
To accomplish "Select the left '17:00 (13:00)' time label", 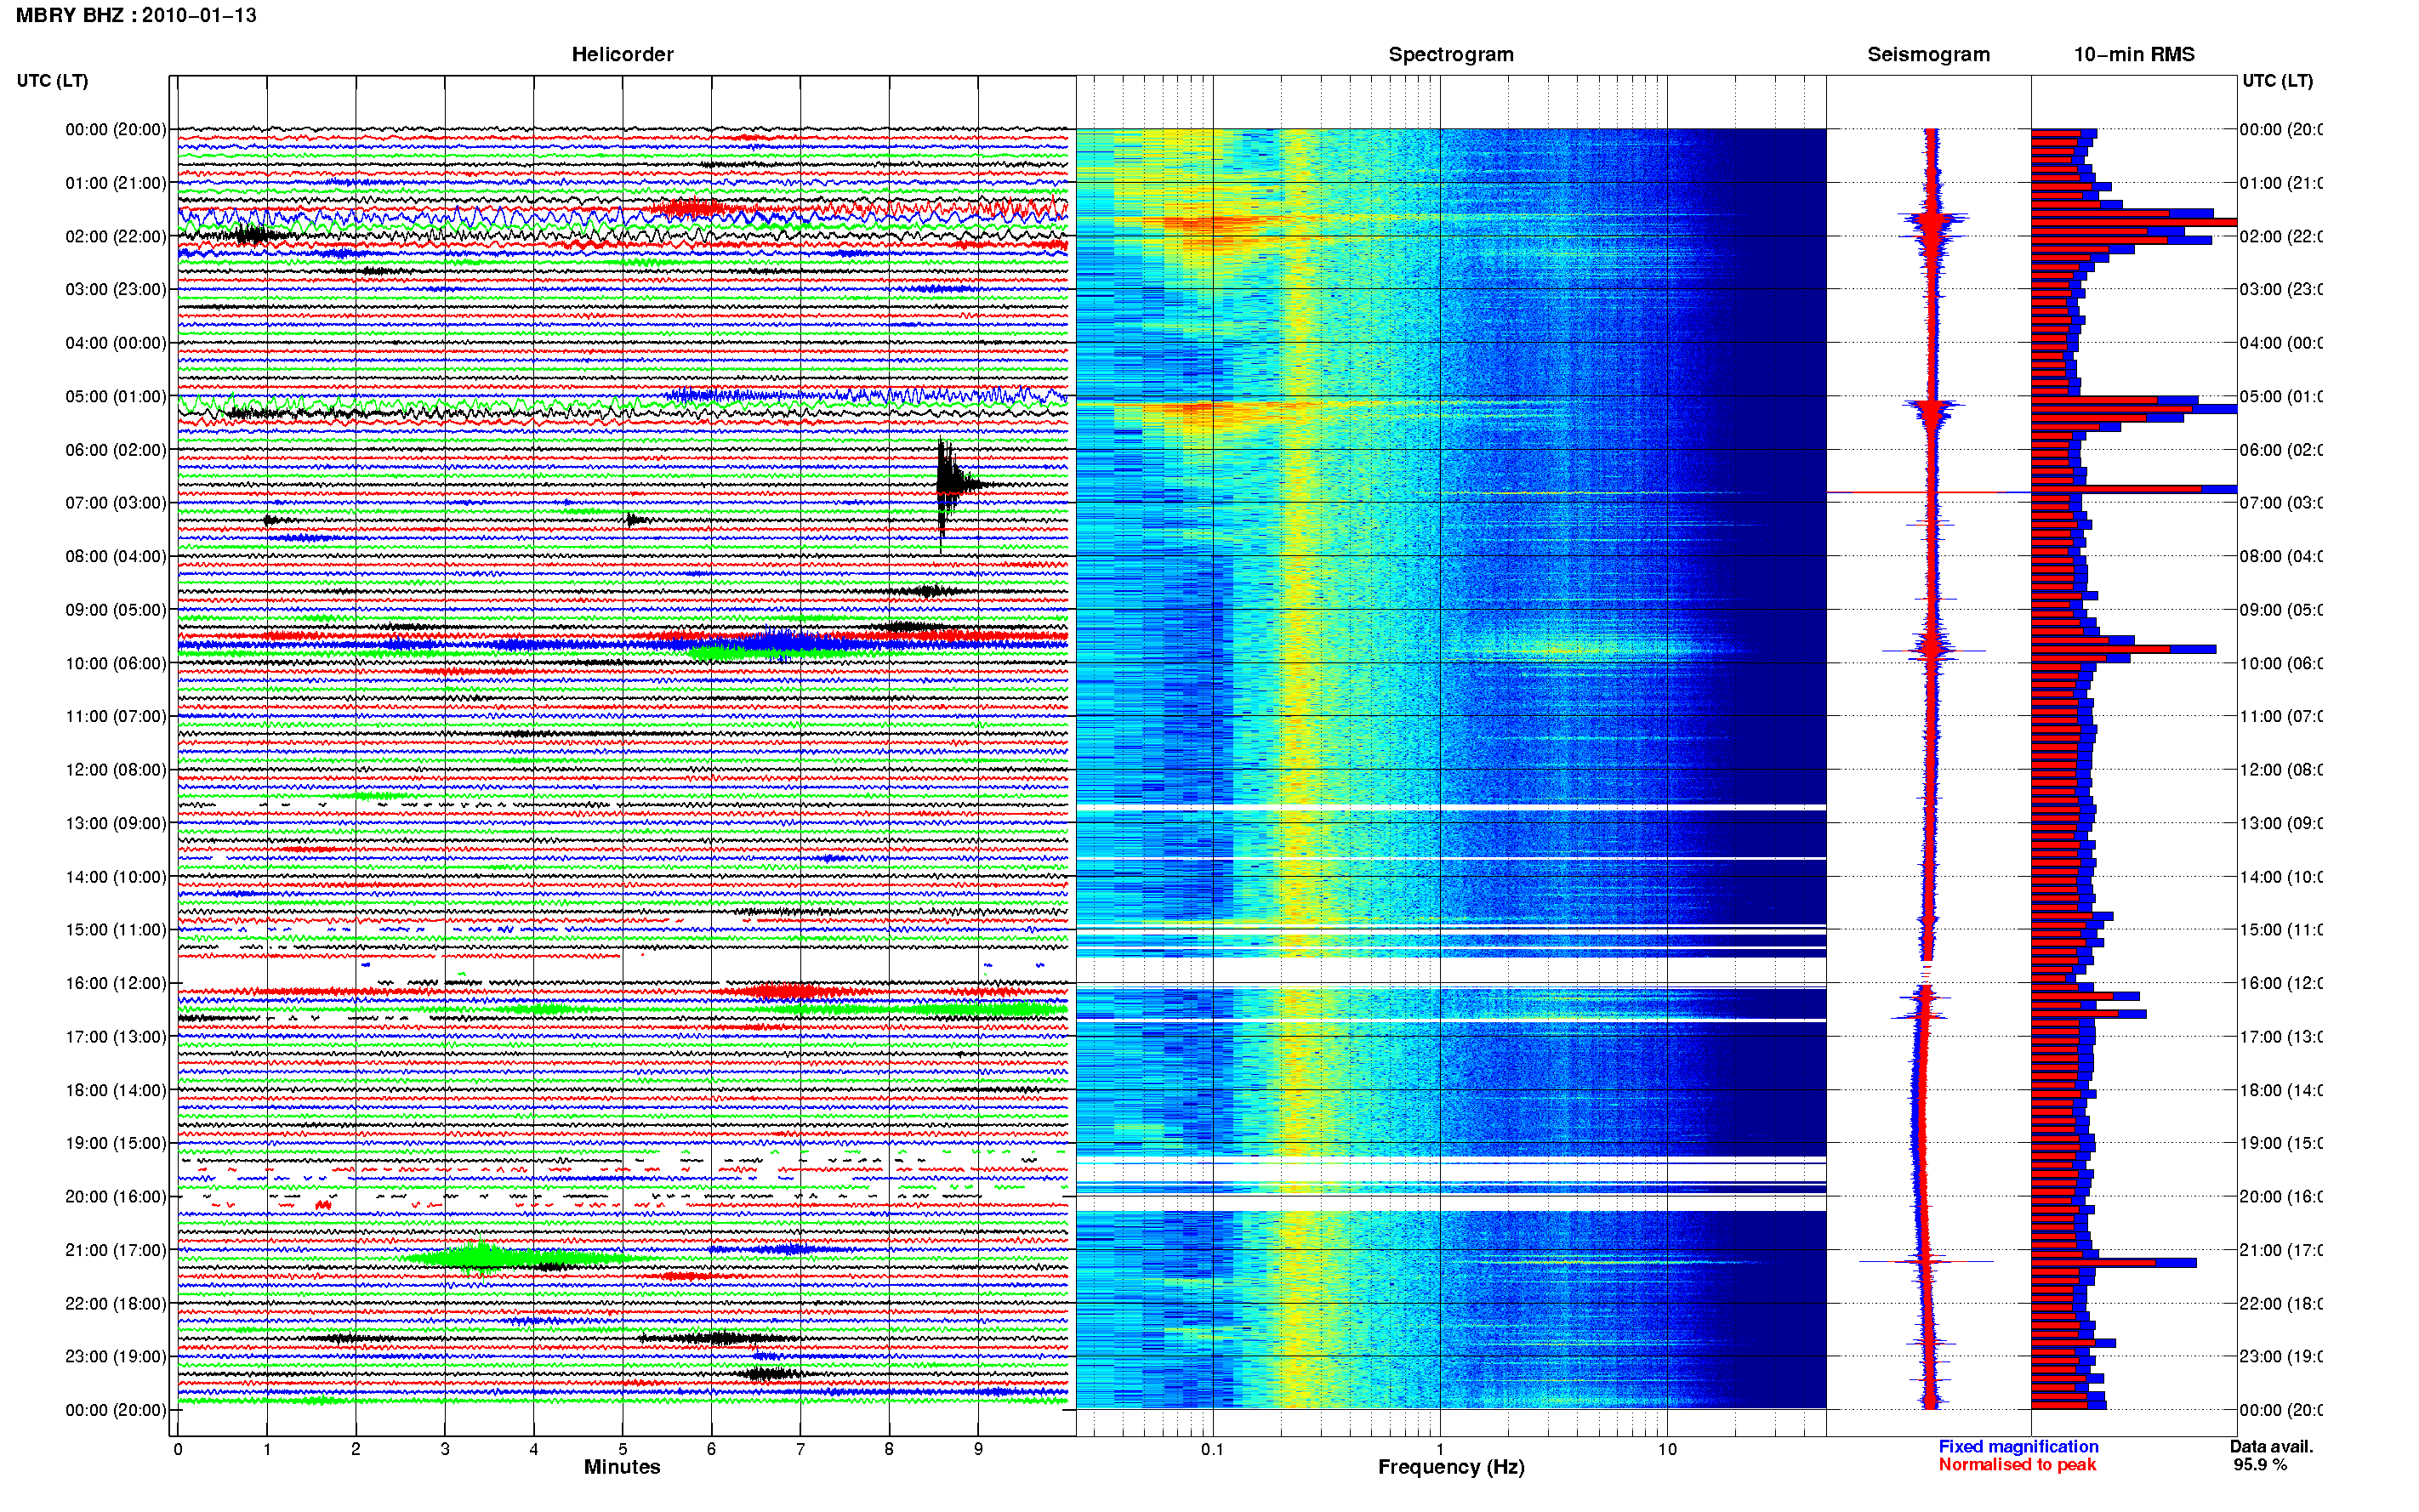I will [115, 1036].
